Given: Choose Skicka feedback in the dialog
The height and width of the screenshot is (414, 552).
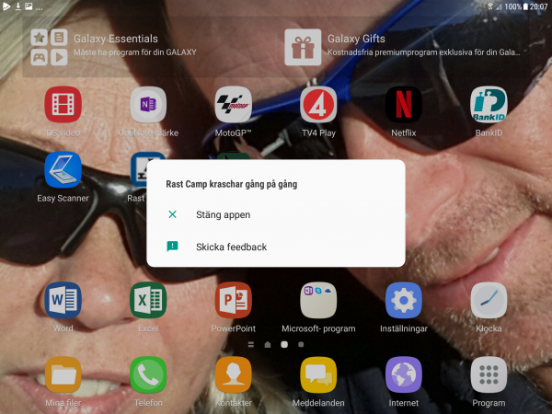Looking at the screenshot, I should [x=276, y=247].
